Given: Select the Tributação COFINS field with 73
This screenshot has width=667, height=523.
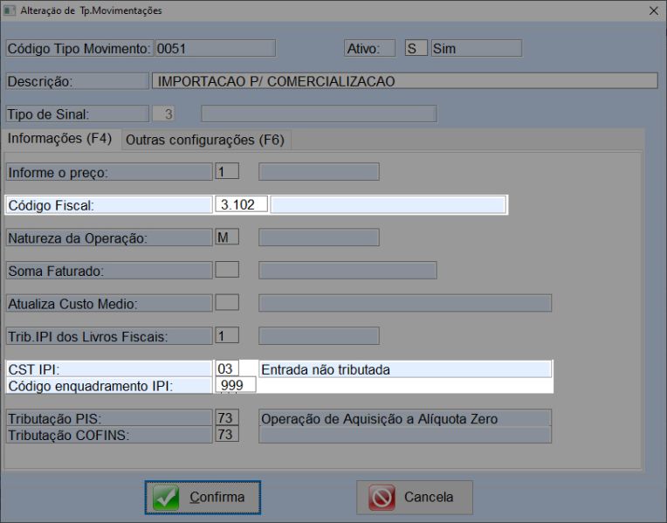Looking at the screenshot, I should tap(227, 434).
